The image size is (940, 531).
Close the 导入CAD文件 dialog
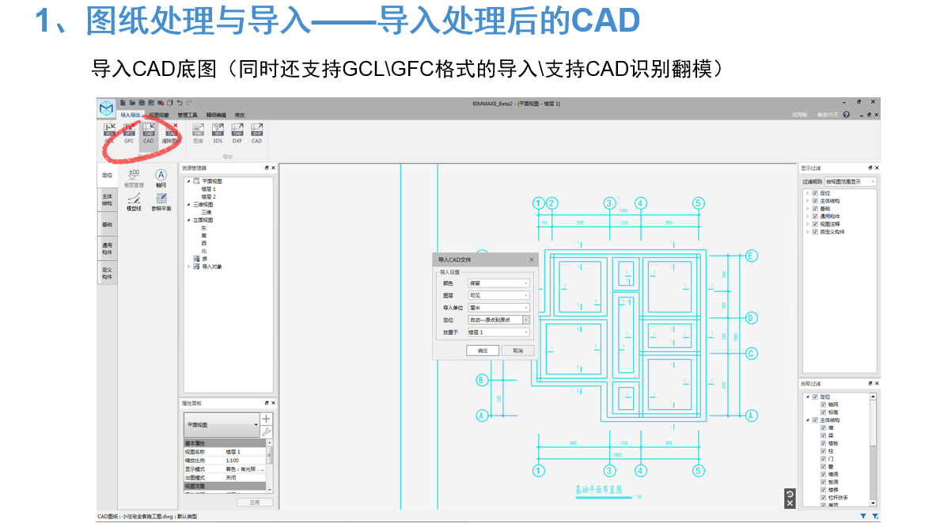531,260
